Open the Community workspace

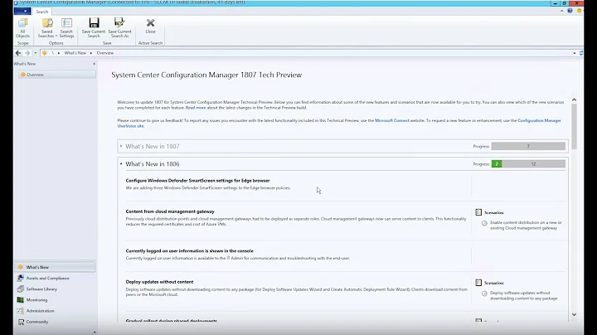[x=56, y=322]
